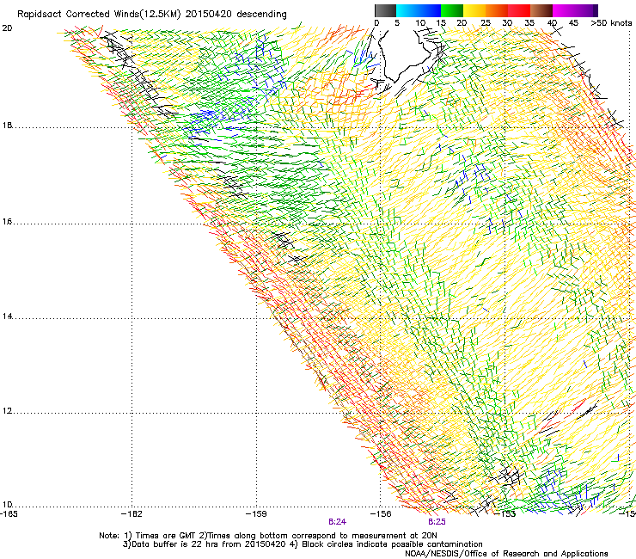The width and height of the screenshot is (636, 559).
Task: Click the legend label '25'
Action: (x=485, y=23)
